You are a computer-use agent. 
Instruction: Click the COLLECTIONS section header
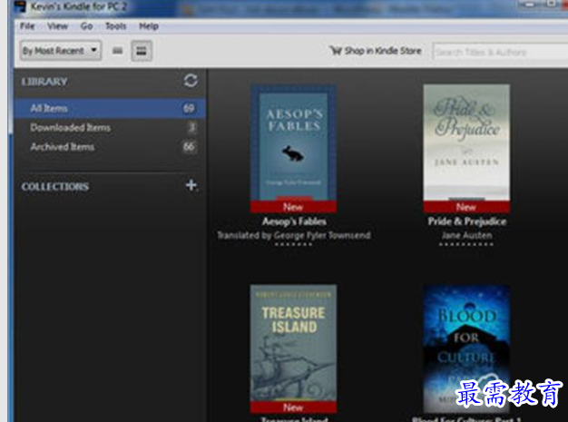pyautogui.click(x=55, y=187)
